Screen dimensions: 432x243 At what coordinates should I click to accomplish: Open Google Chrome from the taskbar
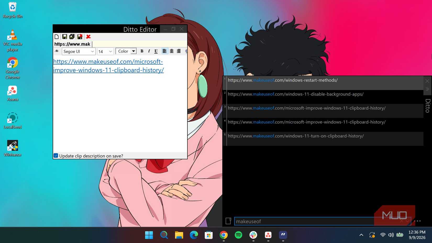(x=224, y=235)
